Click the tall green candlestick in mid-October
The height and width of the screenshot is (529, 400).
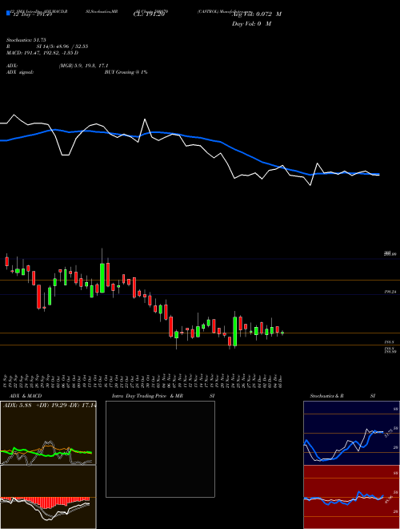pyautogui.click(x=102, y=277)
